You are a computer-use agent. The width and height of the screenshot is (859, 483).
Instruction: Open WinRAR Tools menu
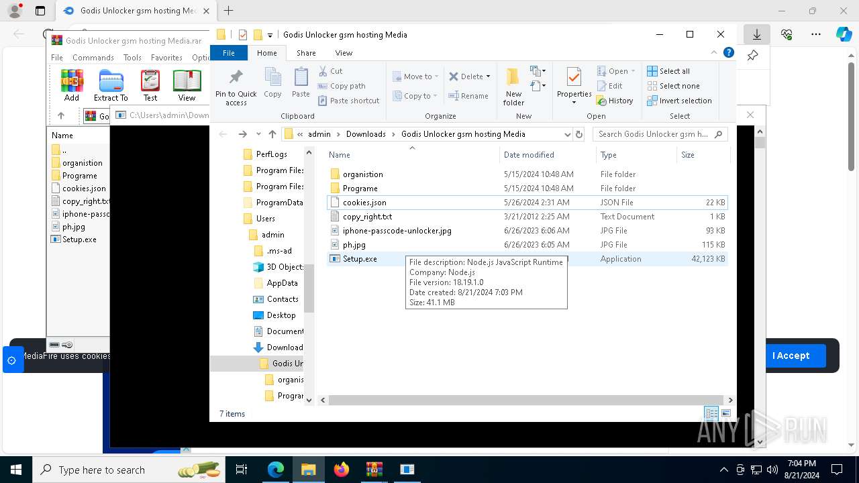point(132,58)
